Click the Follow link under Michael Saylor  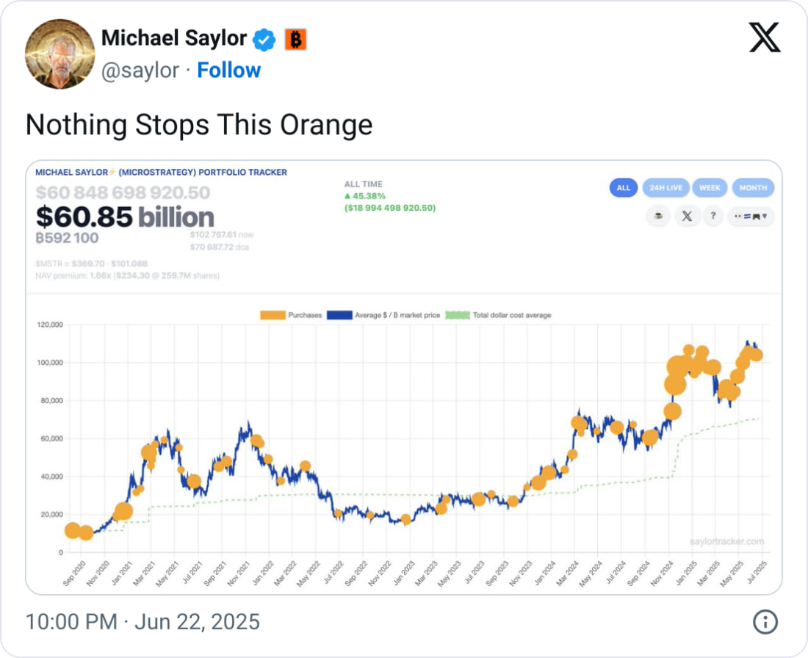tap(229, 70)
